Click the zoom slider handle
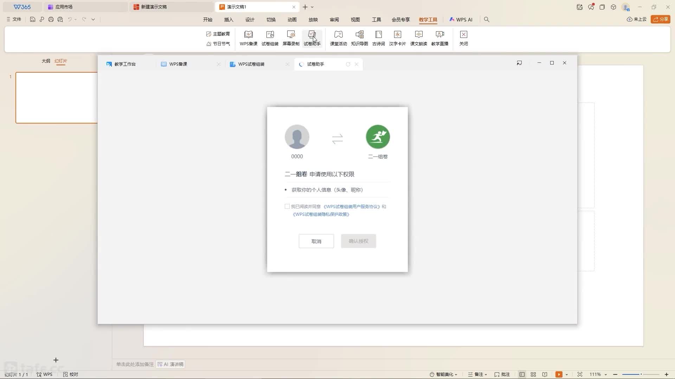This screenshot has height=379, width=675. click(641, 374)
